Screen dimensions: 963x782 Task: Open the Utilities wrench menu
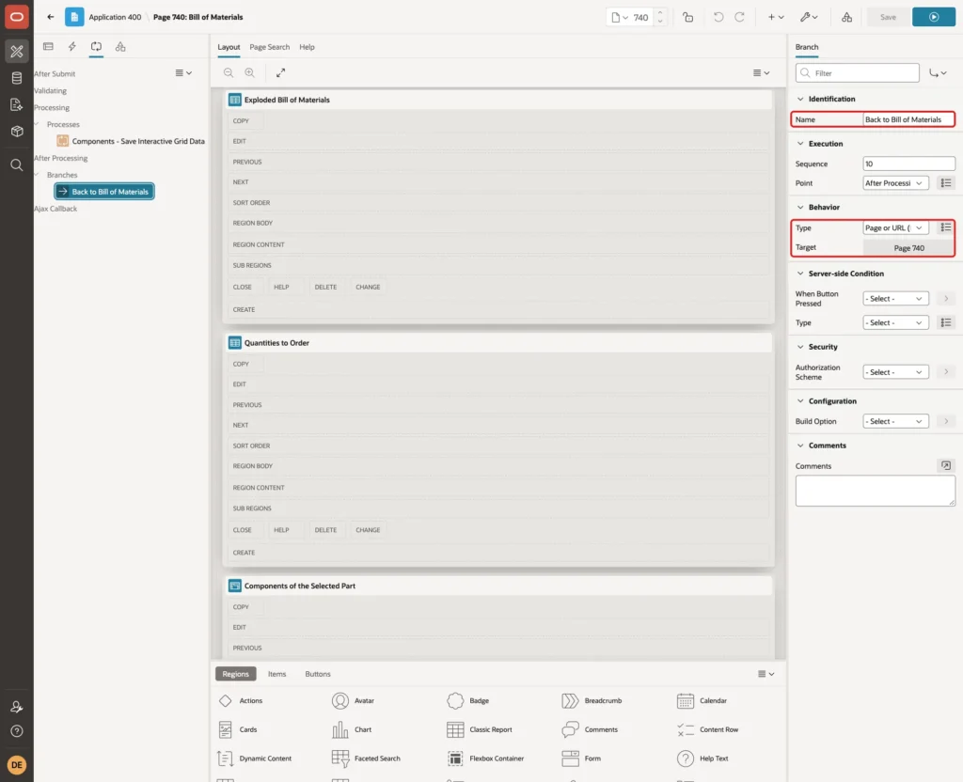coord(809,17)
